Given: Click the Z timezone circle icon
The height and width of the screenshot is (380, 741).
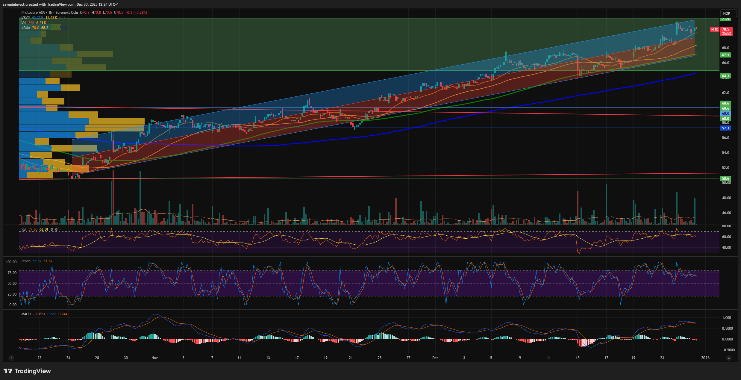Looking at the screenshot, I should pos(11,358).
